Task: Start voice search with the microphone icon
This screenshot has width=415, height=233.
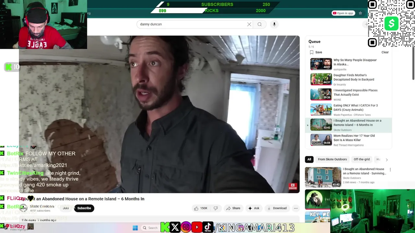Action: click(274, 24)
